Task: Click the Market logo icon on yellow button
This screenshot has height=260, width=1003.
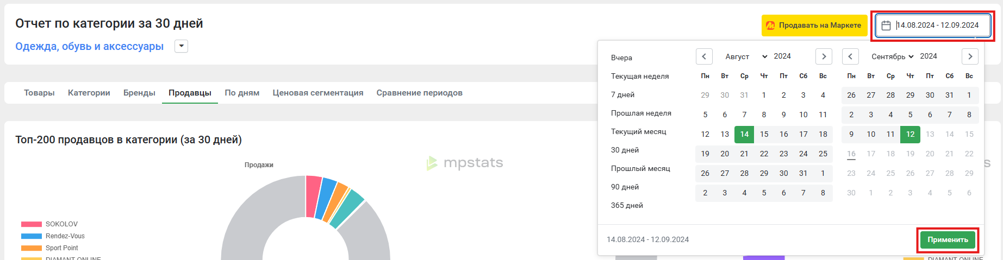Action: (x=770, y=26)
